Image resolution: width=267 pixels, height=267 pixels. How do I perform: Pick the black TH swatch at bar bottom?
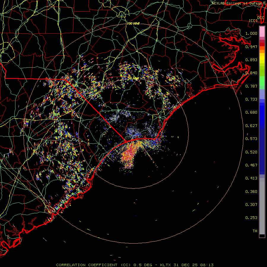[x=262, y=236]
